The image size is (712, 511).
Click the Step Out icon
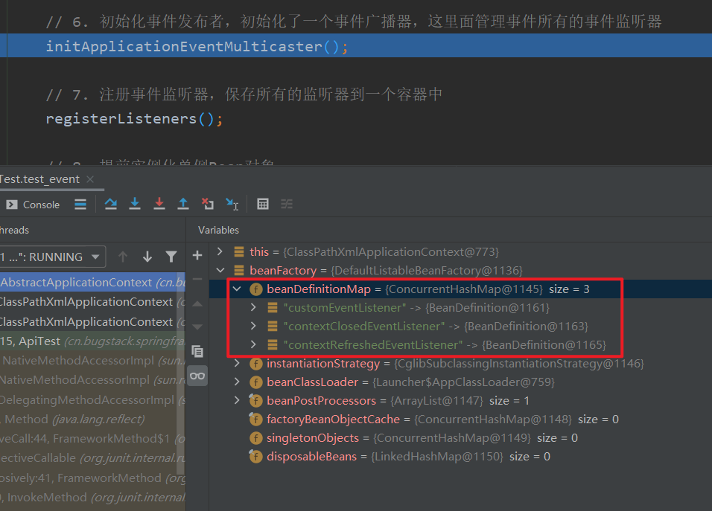pyautogui.click(x=183, y=204)
